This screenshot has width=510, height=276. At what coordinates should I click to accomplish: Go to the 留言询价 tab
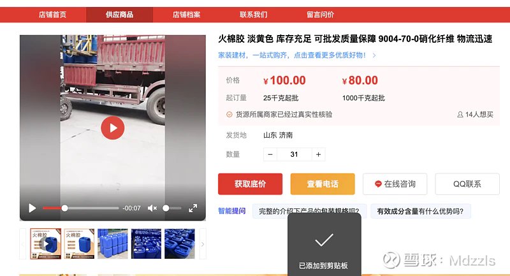(321, 15)
